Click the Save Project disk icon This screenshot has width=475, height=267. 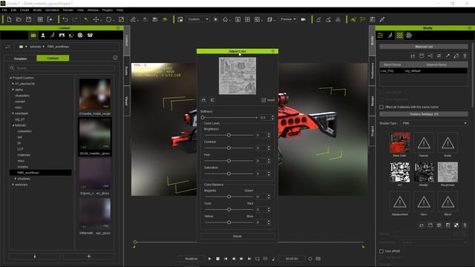click(28, 20)
